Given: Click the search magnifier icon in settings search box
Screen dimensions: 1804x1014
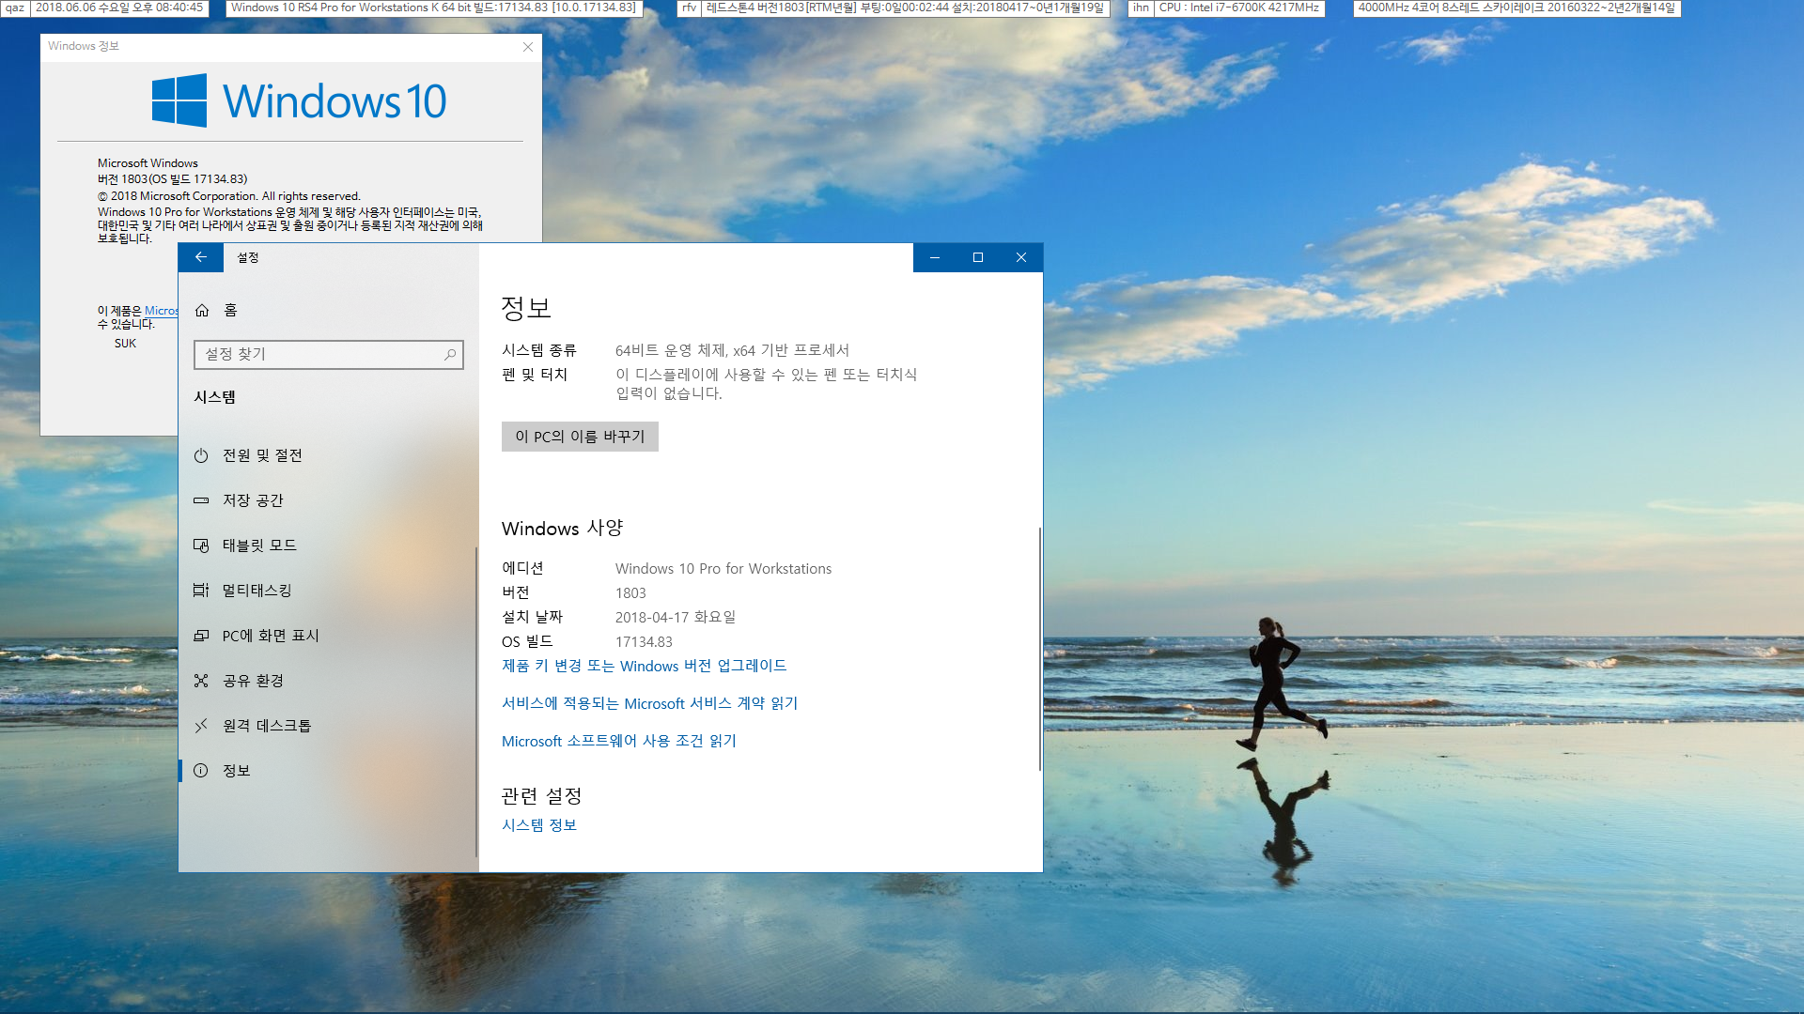Looking at the screenshot, I should (x=450, y=354).
